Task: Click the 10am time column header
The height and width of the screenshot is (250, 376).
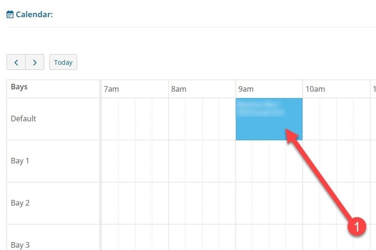Action: (x=315, y=89)
